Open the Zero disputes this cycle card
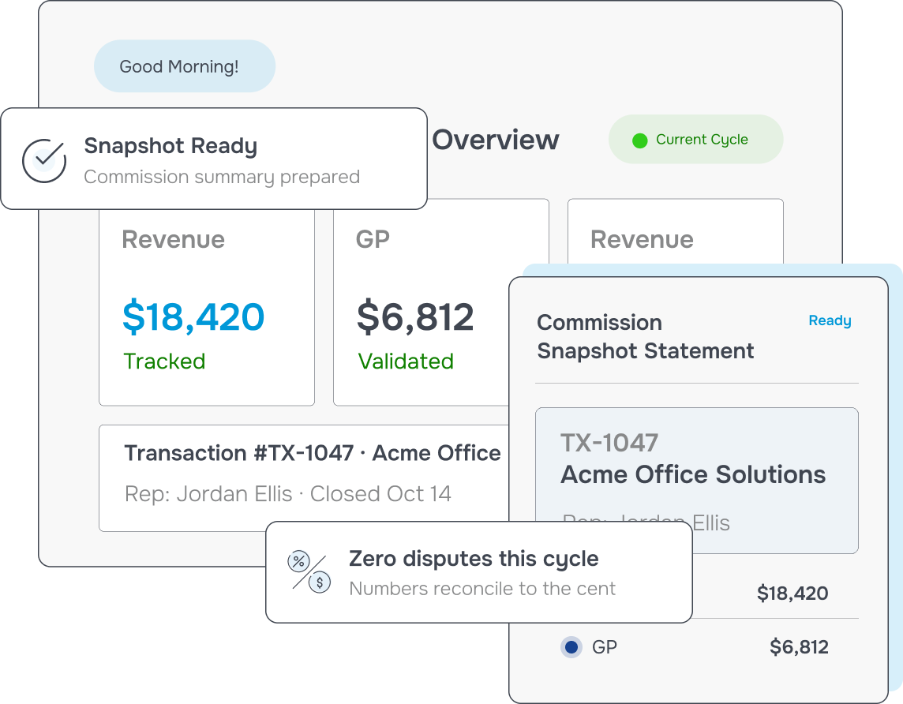This screenshot has height=704, width=903. pyautogui.click(x=479, y=572)
